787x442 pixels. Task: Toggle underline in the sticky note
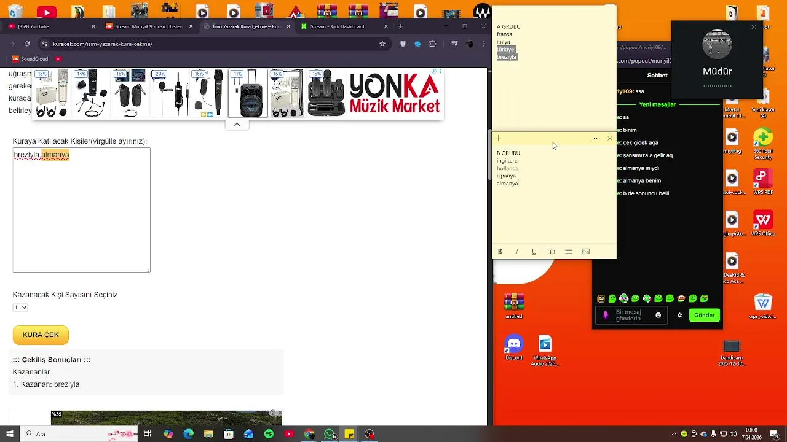point(534,252)
